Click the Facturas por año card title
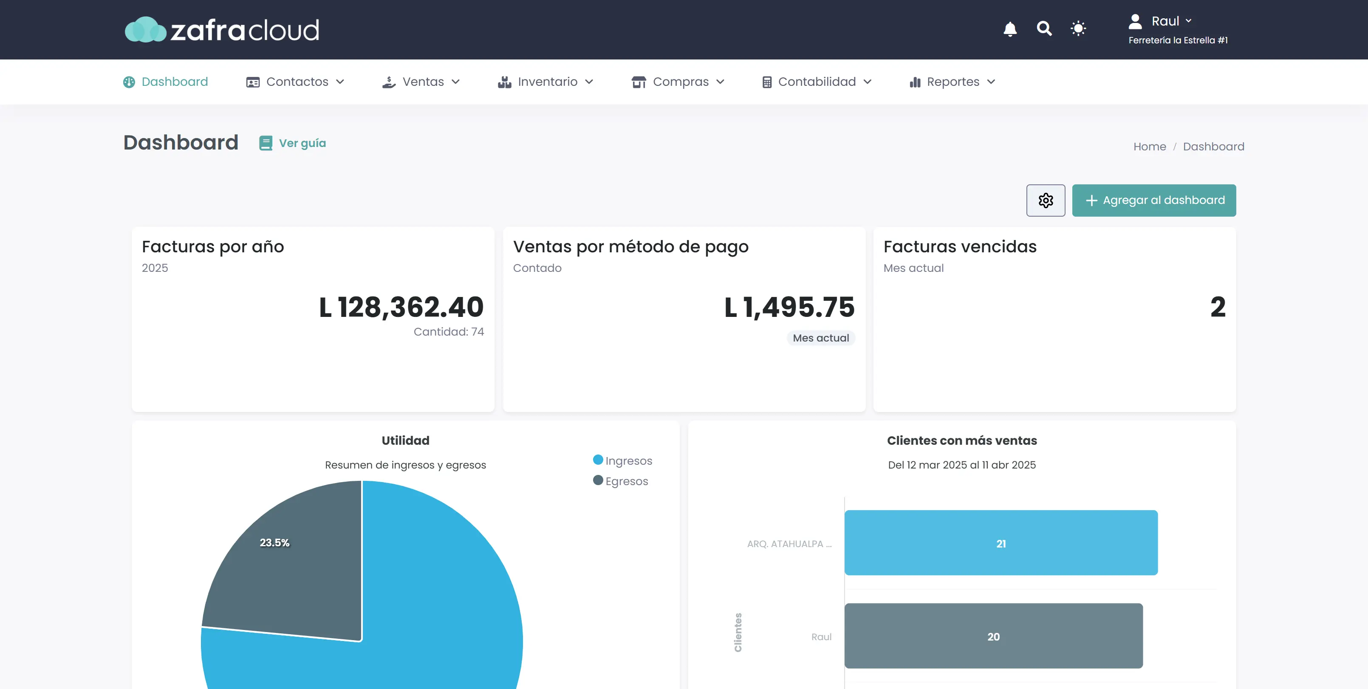Viewport: 1368px width, 689px height. (213, 247)
